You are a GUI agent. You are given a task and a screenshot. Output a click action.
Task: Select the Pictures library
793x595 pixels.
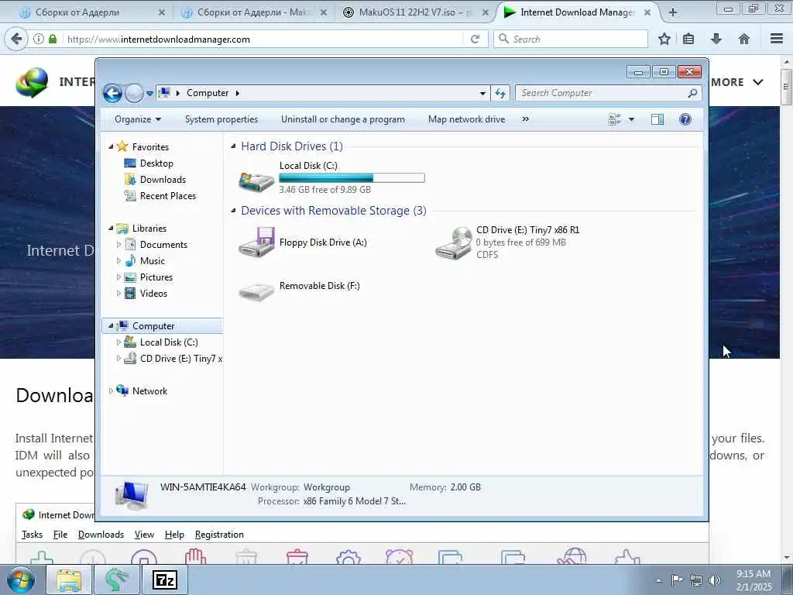(156, 277)
